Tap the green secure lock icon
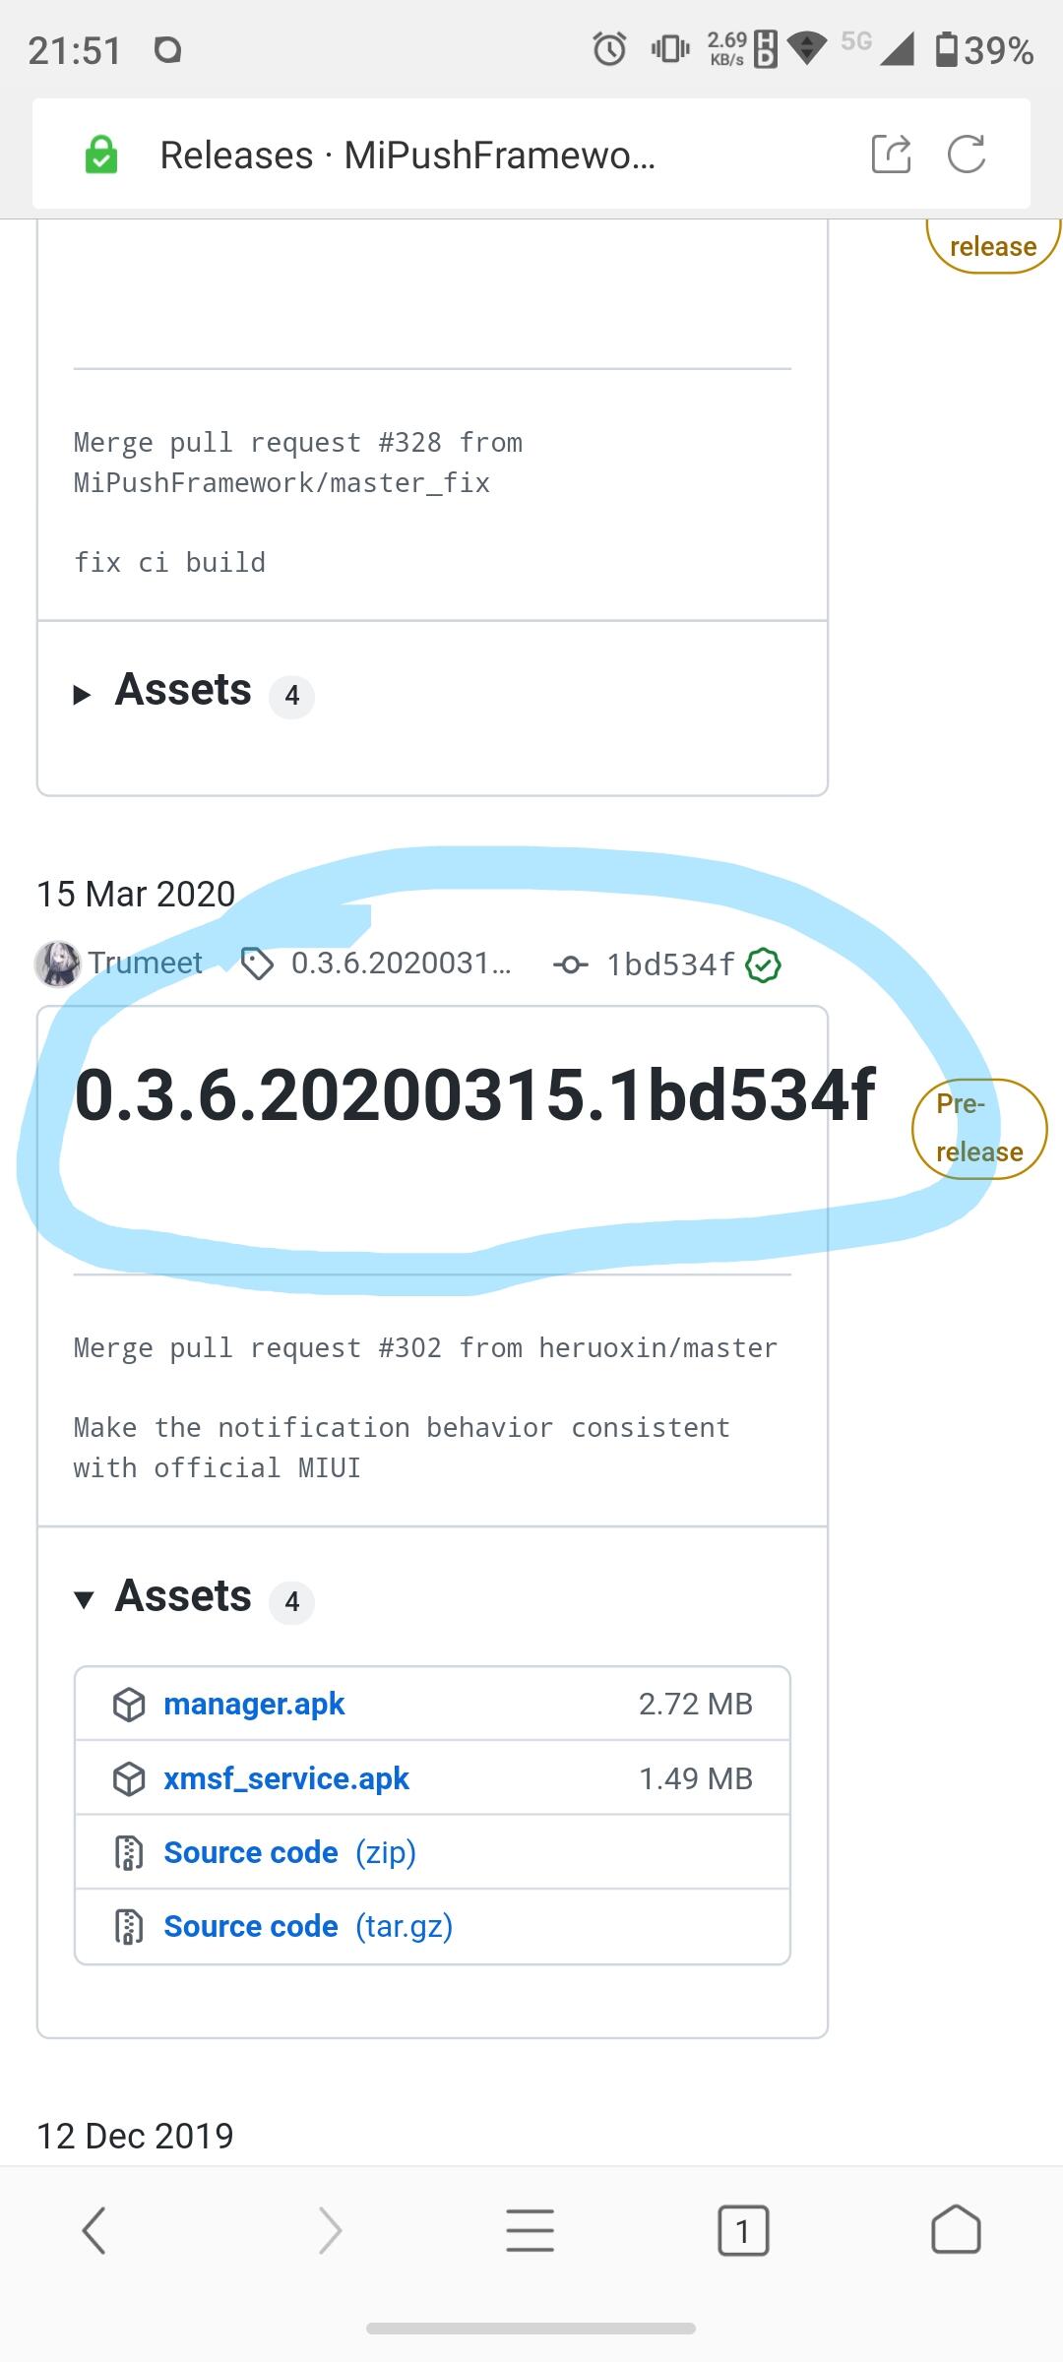 click(101, 155)
